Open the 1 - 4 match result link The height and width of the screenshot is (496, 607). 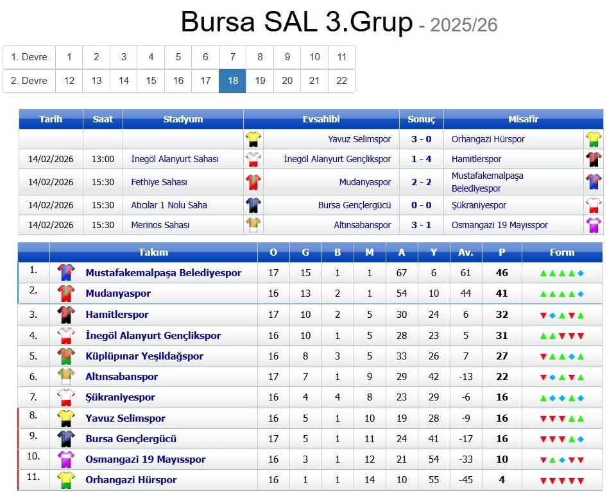tap(422, 159)
